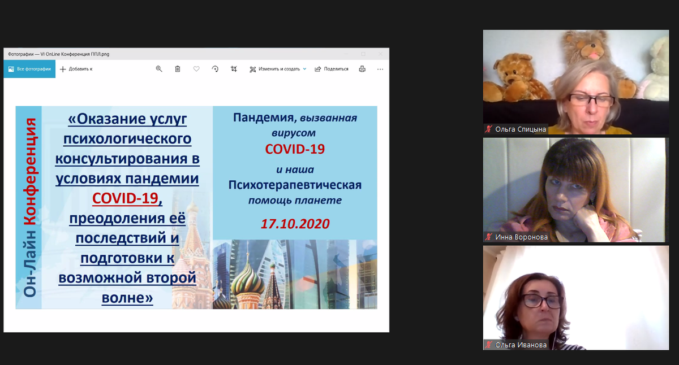Click muted microphone icon for Инна Воронова

[x=488, y=237]
